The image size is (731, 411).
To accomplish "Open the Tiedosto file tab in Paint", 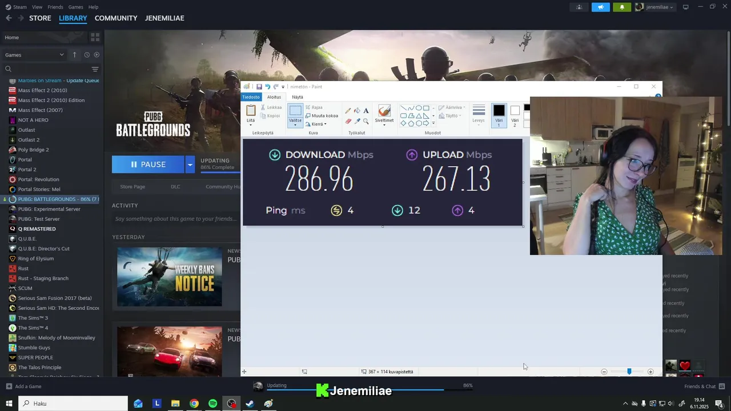I will [x=251, y=97].
